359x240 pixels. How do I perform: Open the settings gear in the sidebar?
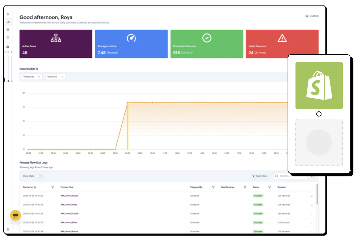(8, 229)
